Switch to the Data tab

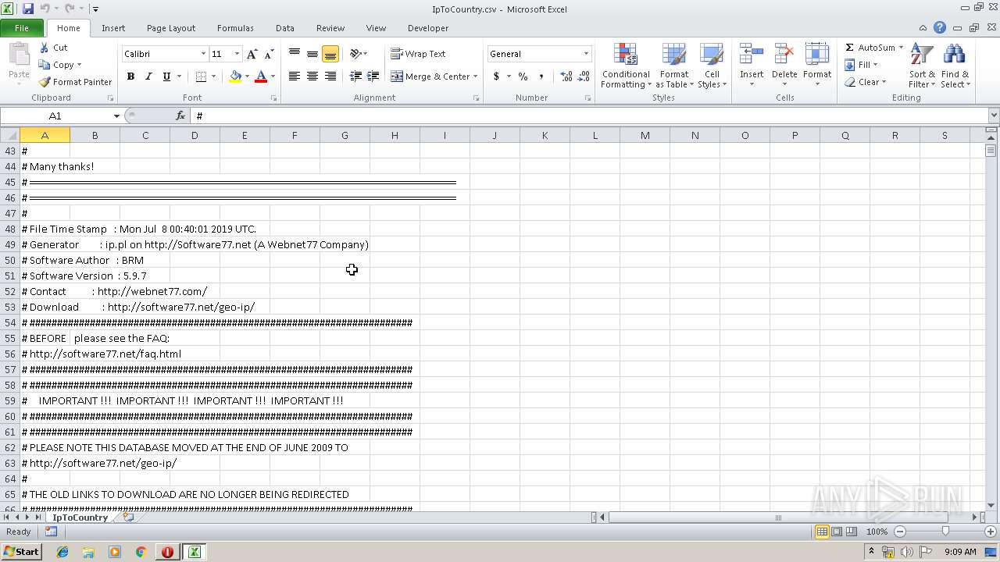click(x=285, y=28)
